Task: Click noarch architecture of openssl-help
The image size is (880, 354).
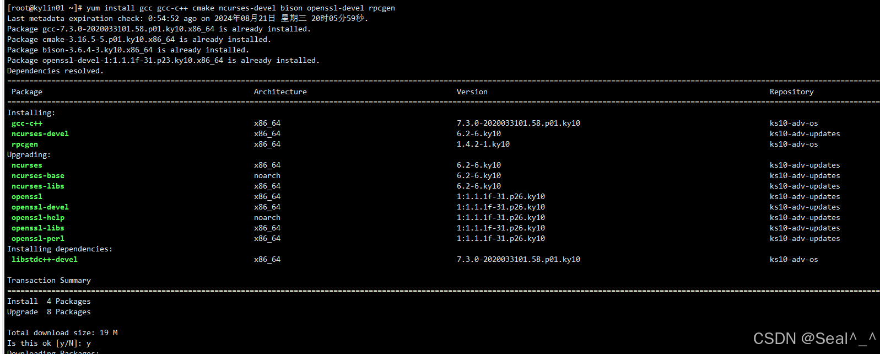Action: point(267,218)
